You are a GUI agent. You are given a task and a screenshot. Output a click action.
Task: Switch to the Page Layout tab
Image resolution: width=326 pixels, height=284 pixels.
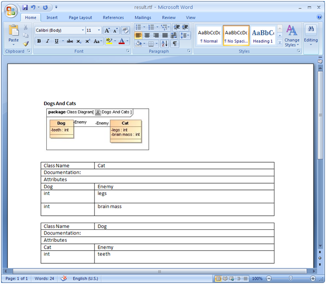[80, 18]
